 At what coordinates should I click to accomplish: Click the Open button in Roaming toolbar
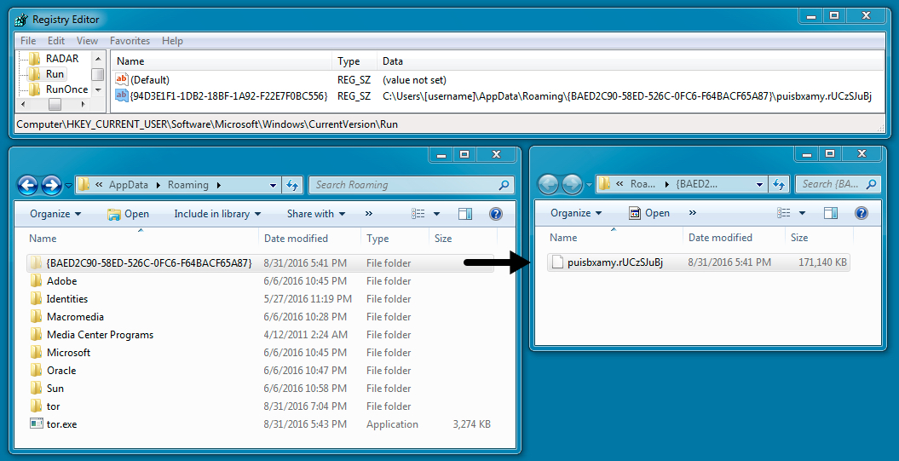click(x=129, y=214)
